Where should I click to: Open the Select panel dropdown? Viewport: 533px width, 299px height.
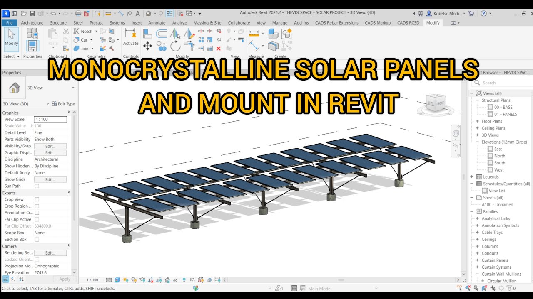click(12, 56)
